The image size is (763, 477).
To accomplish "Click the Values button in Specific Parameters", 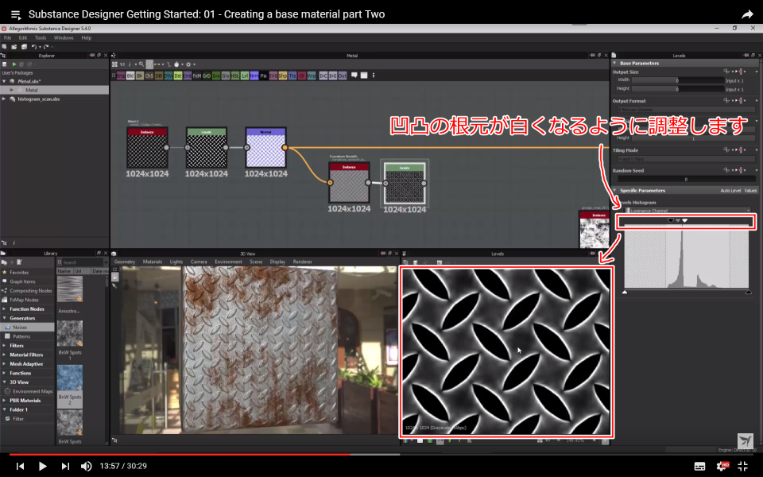I will 750,191.
